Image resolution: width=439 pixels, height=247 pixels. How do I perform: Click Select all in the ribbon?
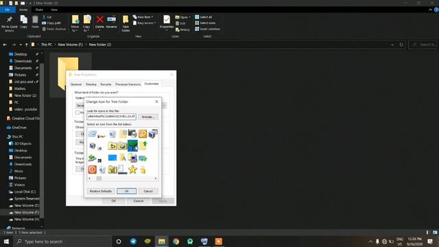203,17
